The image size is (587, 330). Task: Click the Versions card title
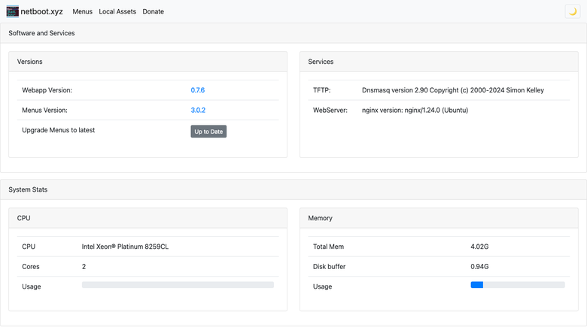(x=29, y=62)
